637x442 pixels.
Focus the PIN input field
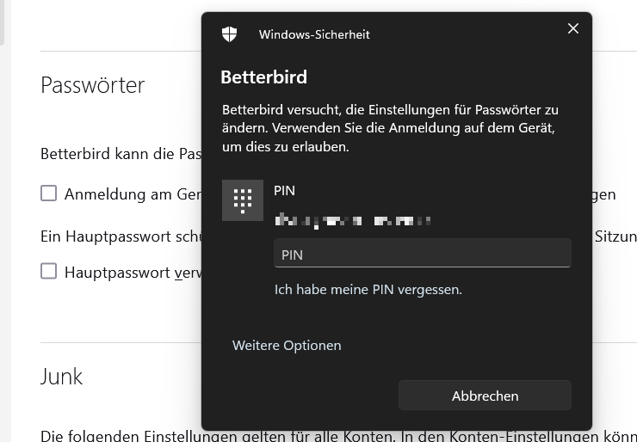(423, 254)
